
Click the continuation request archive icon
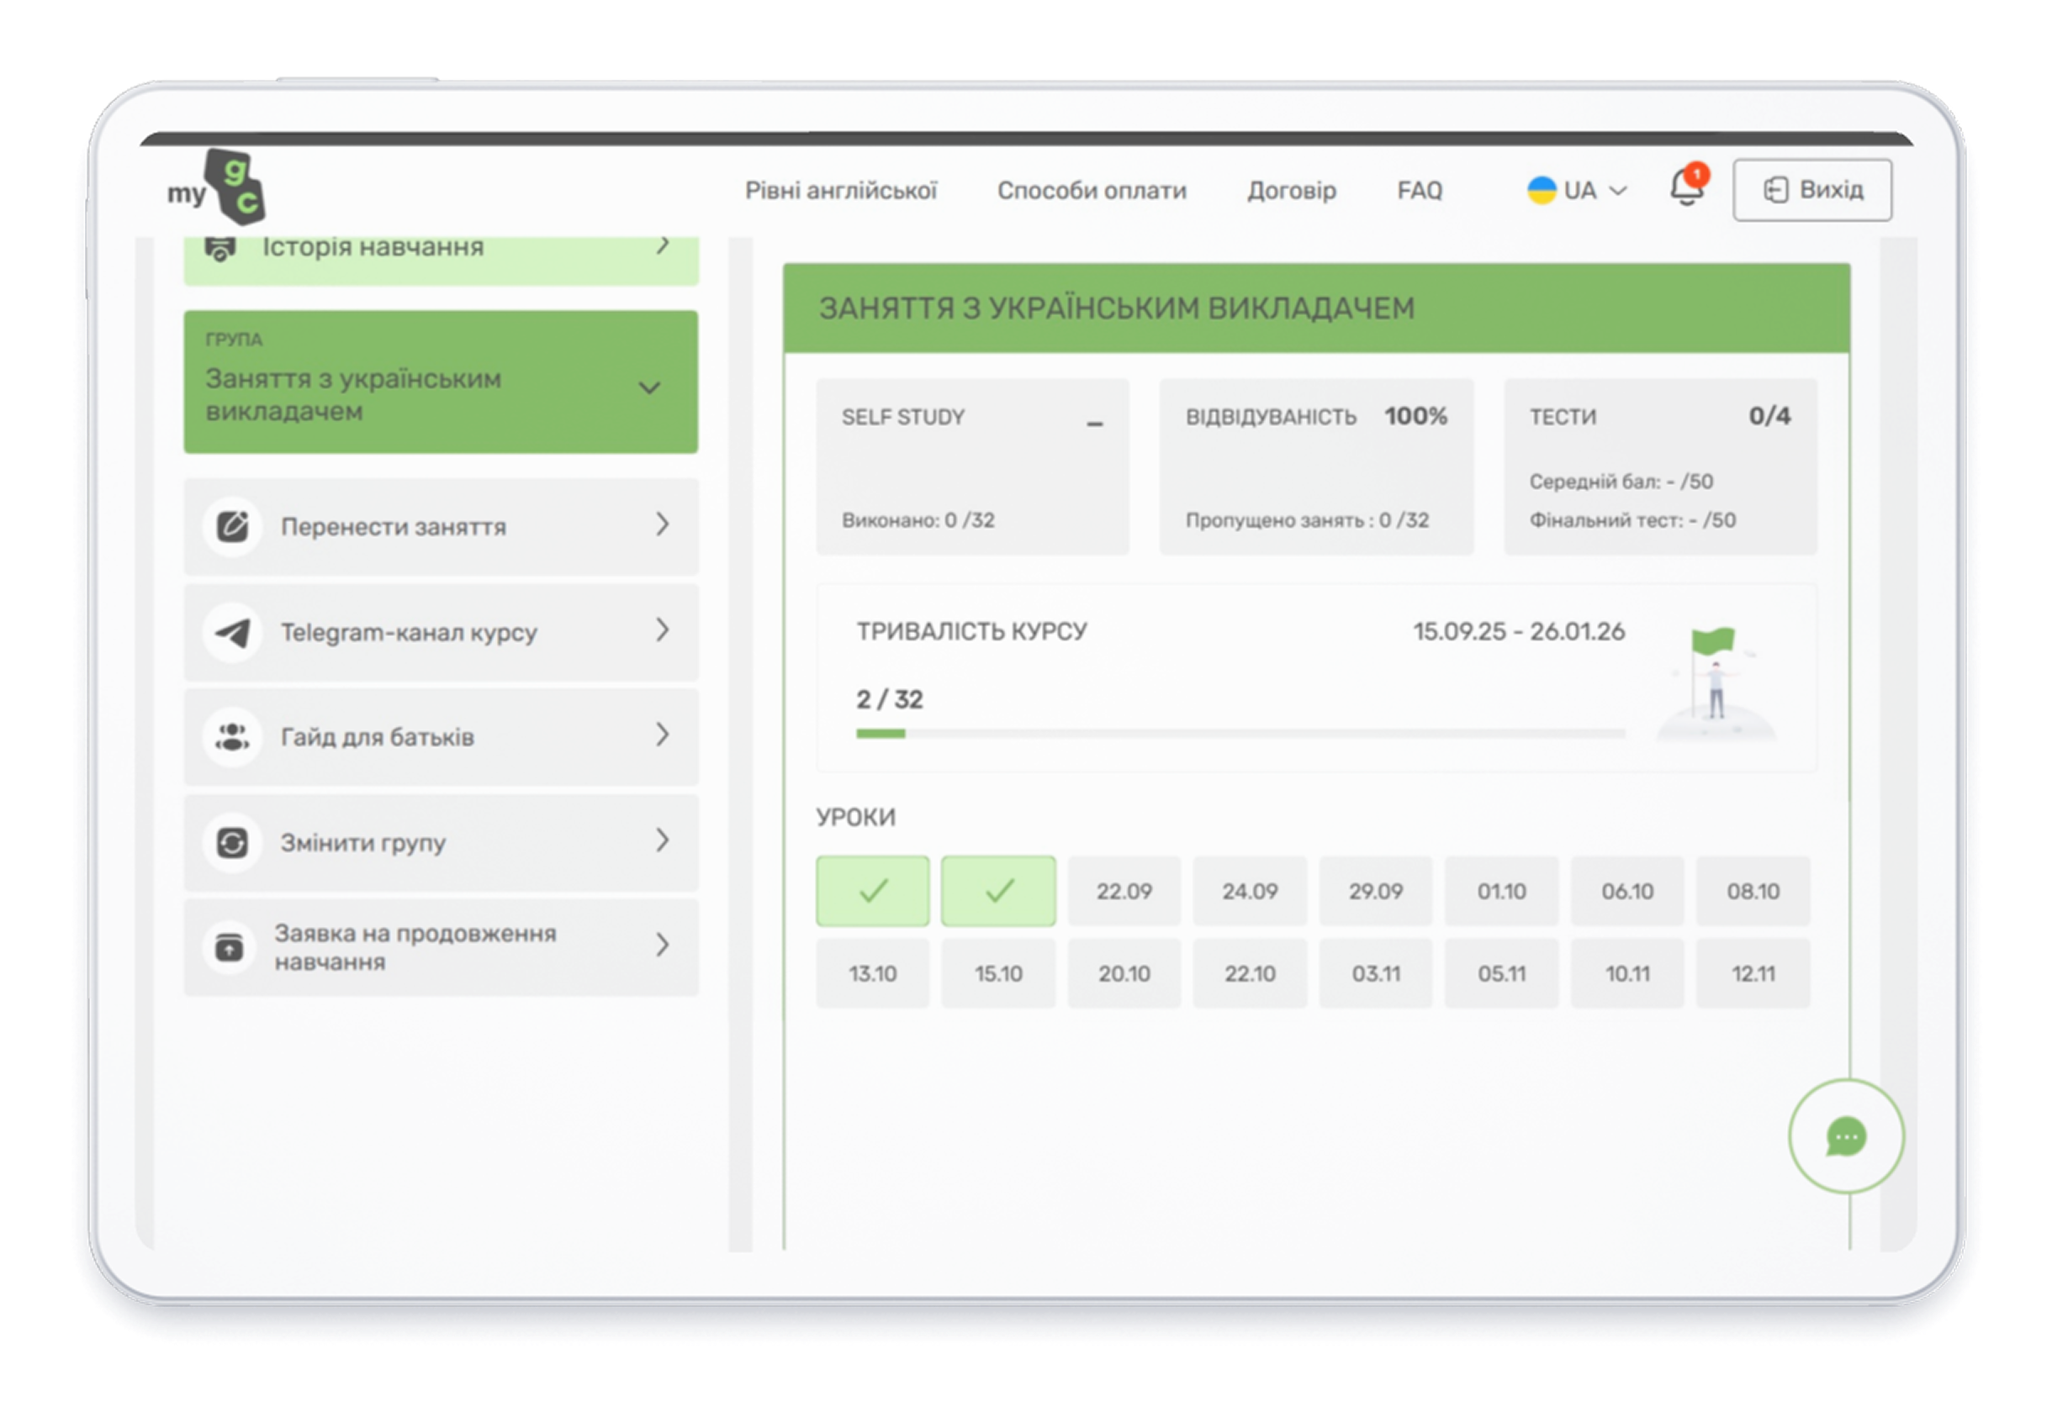pos(230,947)
